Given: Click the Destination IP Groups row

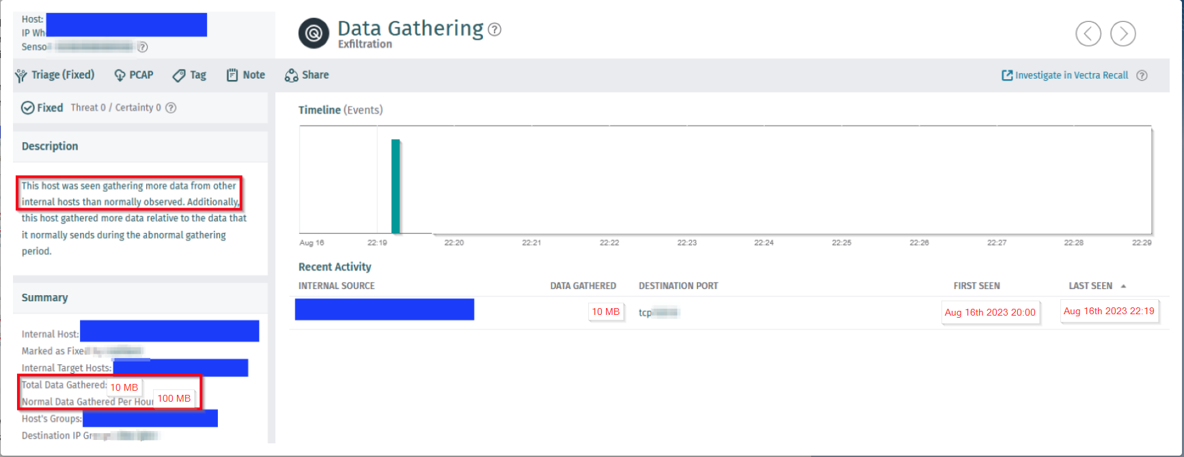Looking at the screenshot, I should click(x=90, y=436).
